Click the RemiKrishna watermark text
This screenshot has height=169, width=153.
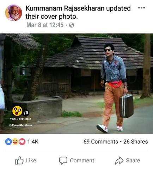pos(21,125)
